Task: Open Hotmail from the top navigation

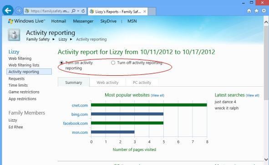Action: tap(59, 21)
